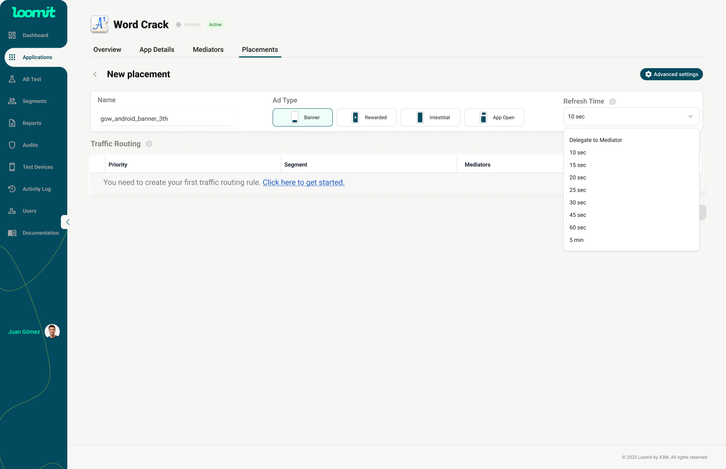Select the Rewarded ad type
The width and height of the screenshot is (726, 469).
366,117
